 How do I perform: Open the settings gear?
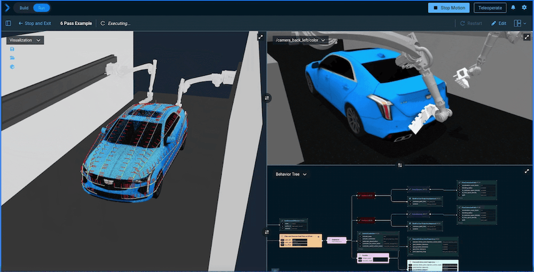[524, 7]
